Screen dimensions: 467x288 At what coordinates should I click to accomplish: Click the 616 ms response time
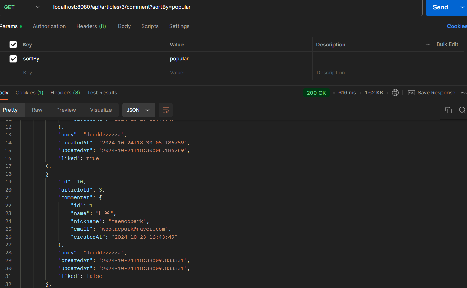[347, 93]
